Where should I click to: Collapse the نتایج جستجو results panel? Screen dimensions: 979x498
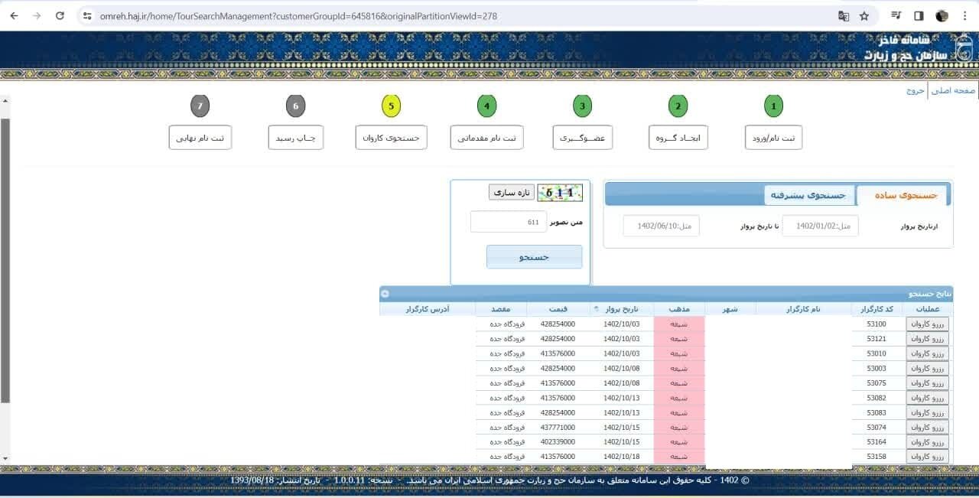(x=385, y=294)
